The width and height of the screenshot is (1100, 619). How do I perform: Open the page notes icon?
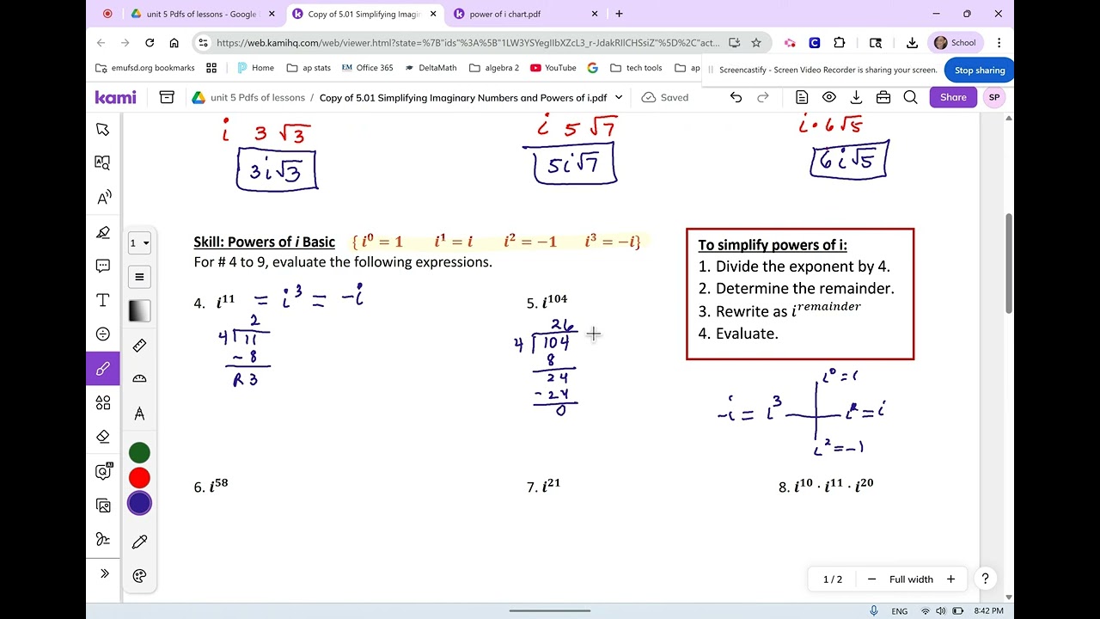(802, 97)
